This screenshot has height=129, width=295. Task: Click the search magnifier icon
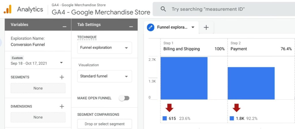coord(163,9)
